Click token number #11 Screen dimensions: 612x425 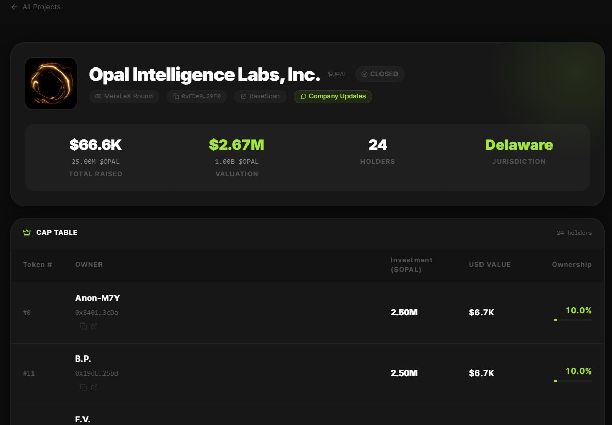click(x=29, y=373)
